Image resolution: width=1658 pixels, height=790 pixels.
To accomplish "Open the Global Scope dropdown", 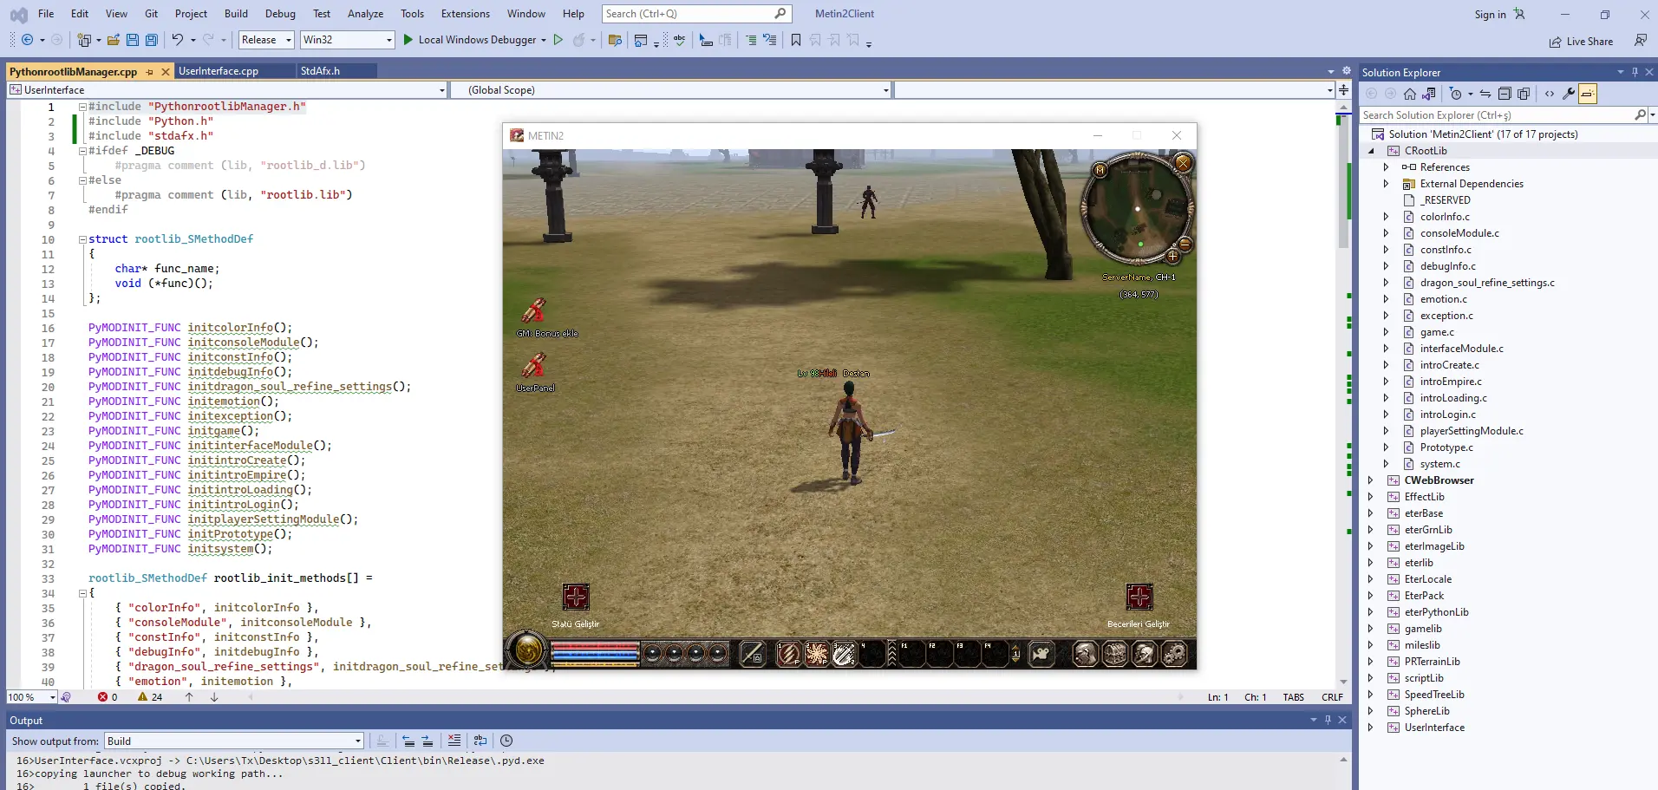I will coord(671,90).
